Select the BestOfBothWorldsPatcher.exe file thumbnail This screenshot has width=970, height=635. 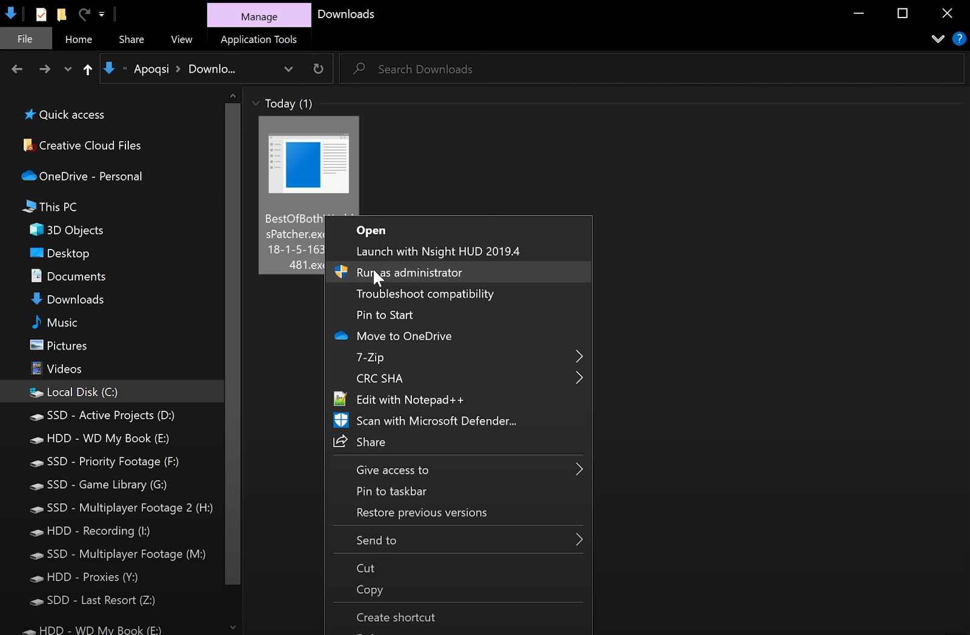coord(308,164)
